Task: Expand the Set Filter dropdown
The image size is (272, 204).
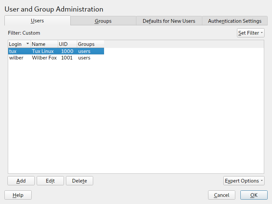Action: click(251, 33)
